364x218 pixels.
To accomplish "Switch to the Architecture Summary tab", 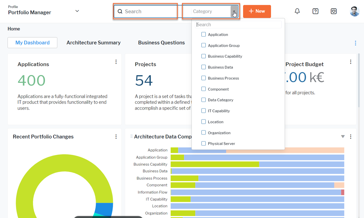I will [94, 43].
